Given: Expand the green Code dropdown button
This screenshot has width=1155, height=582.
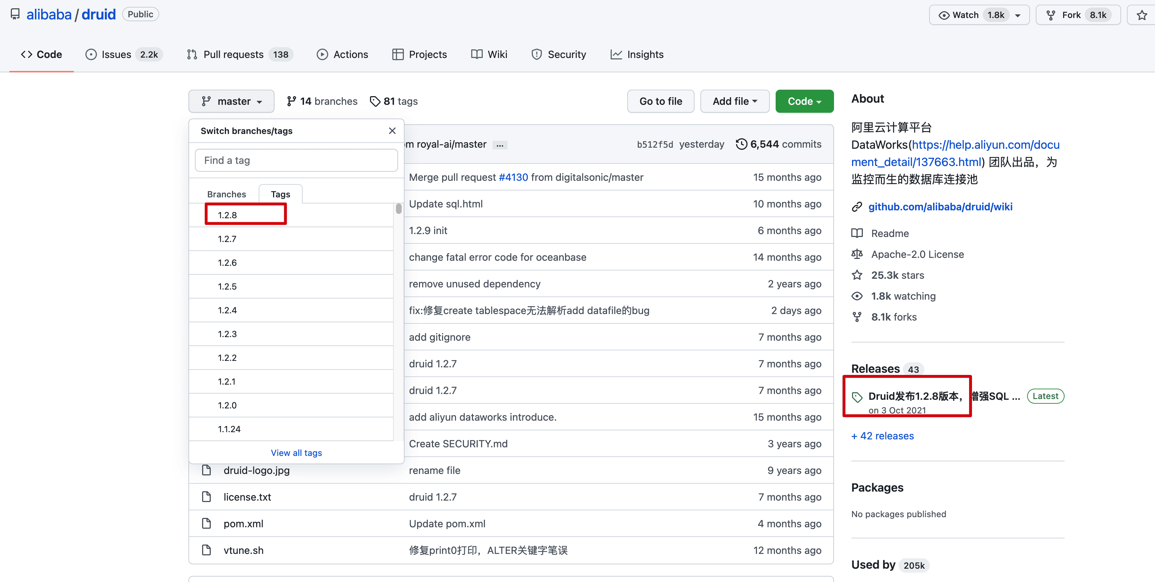Looking at the screenshot, I should click(x=804, y=101).
